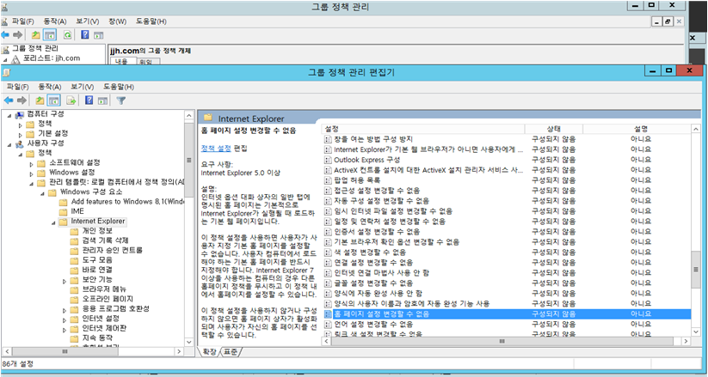The width and height of the screenshot is (708, 377).
Task: Open the Help icon in the editor toolbar
Action: (89, 100)
